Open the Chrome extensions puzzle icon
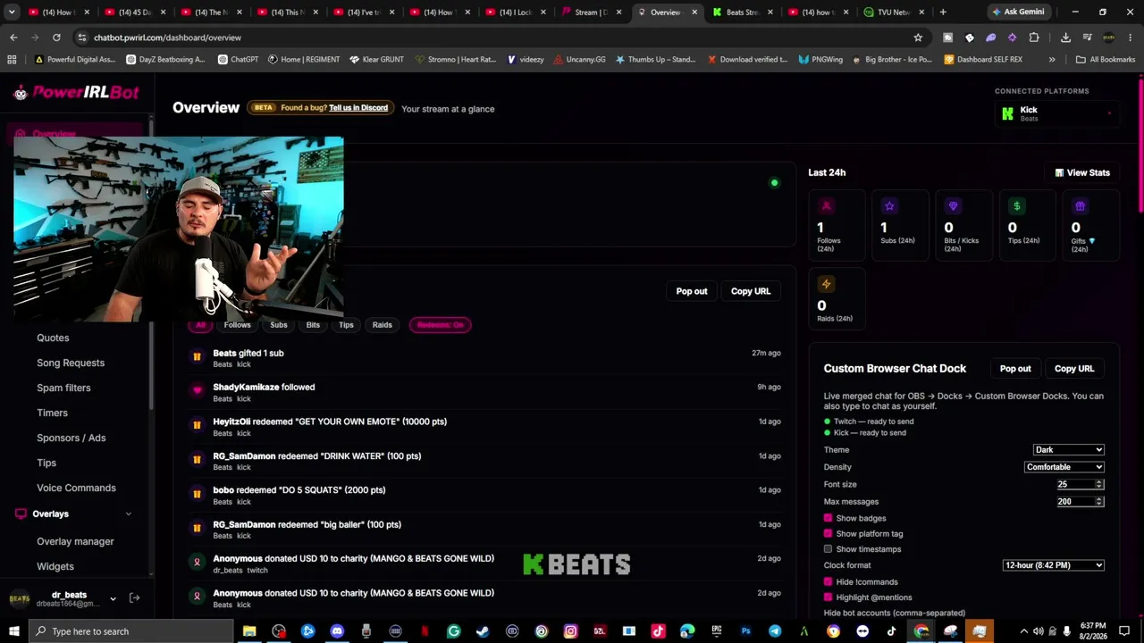 [x=1034, y=38]
